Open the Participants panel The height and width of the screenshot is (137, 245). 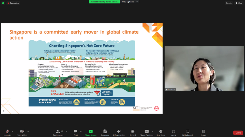pos(58,133)
